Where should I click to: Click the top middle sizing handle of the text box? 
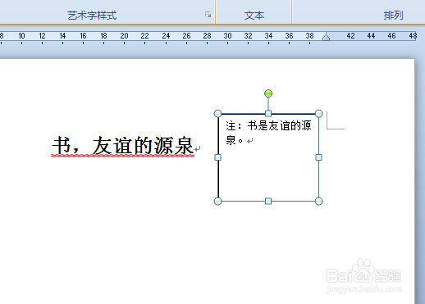(268, 113)
